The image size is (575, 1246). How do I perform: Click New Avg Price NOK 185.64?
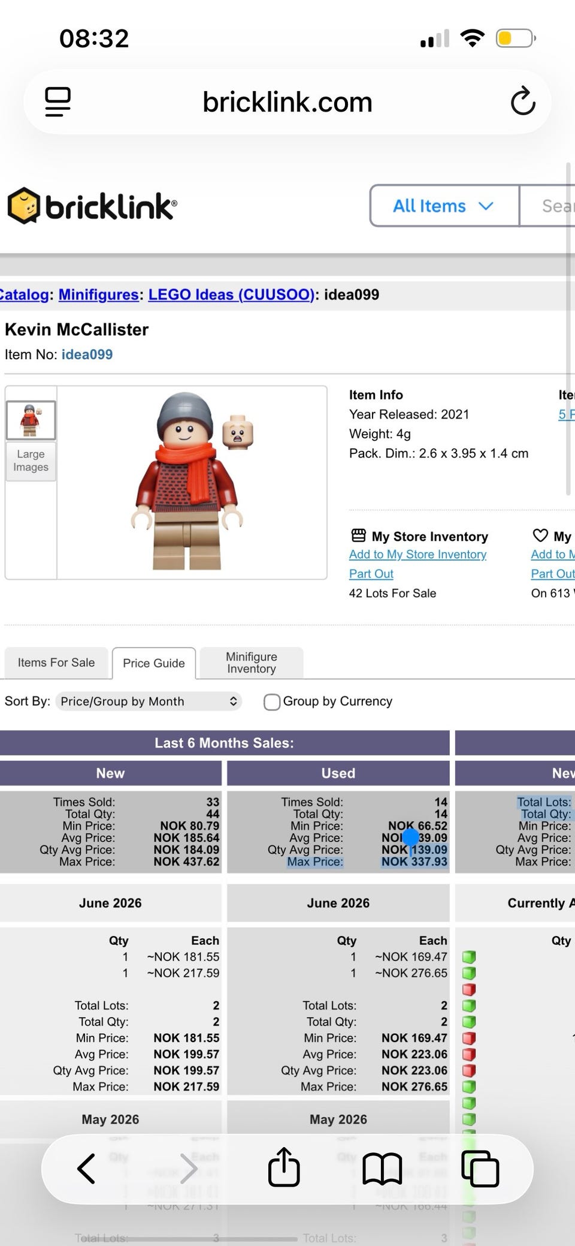tap(186, 838)
